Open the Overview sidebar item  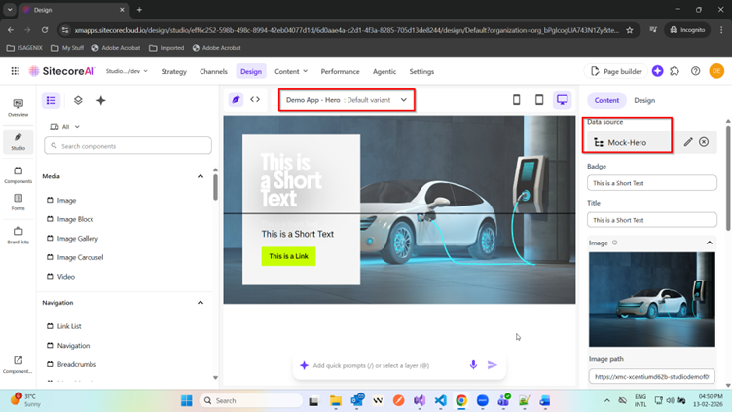[18, 107]
